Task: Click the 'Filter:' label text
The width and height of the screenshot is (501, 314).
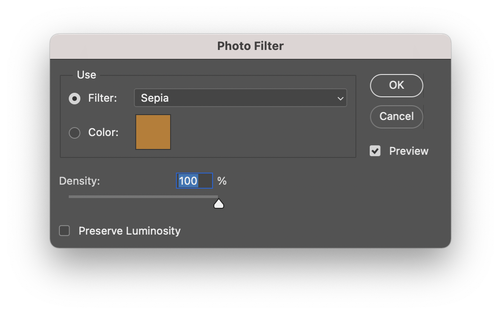Action: pyautogui.click(x=102, y=98)
